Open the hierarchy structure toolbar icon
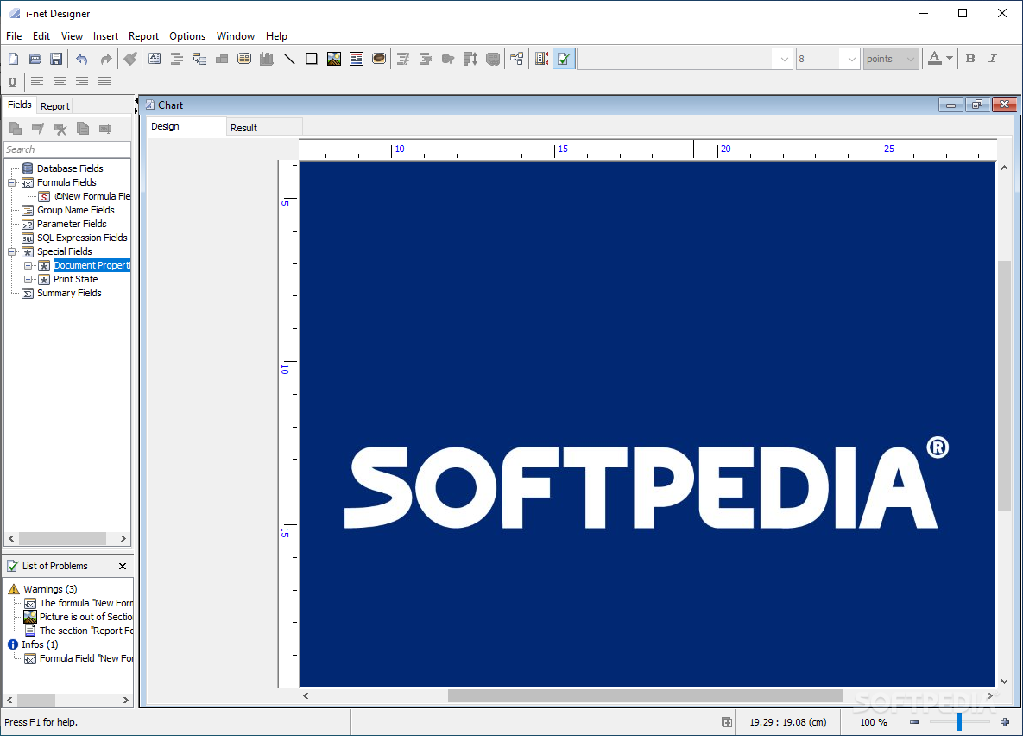 [x=517, y=59]
